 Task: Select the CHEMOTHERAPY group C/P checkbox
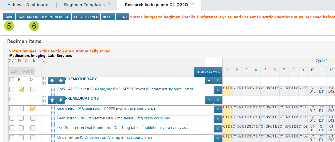pos(12,80)
